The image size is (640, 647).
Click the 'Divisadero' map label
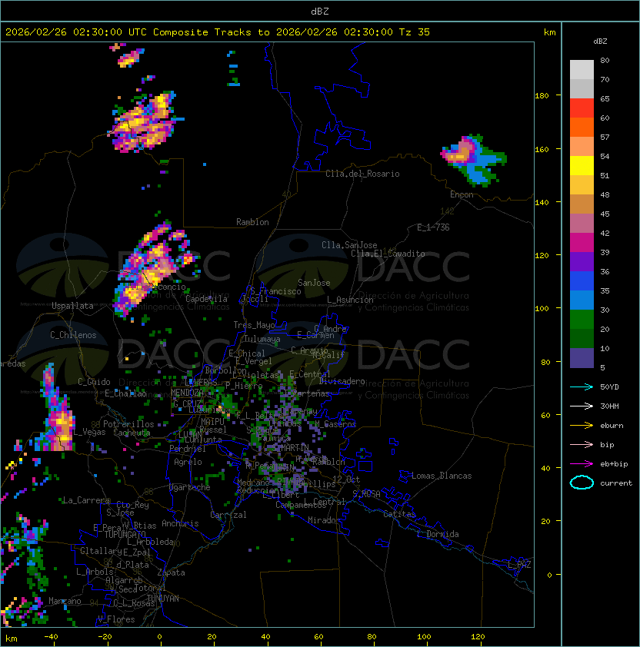pyautogui.click(x=342, y=381)
